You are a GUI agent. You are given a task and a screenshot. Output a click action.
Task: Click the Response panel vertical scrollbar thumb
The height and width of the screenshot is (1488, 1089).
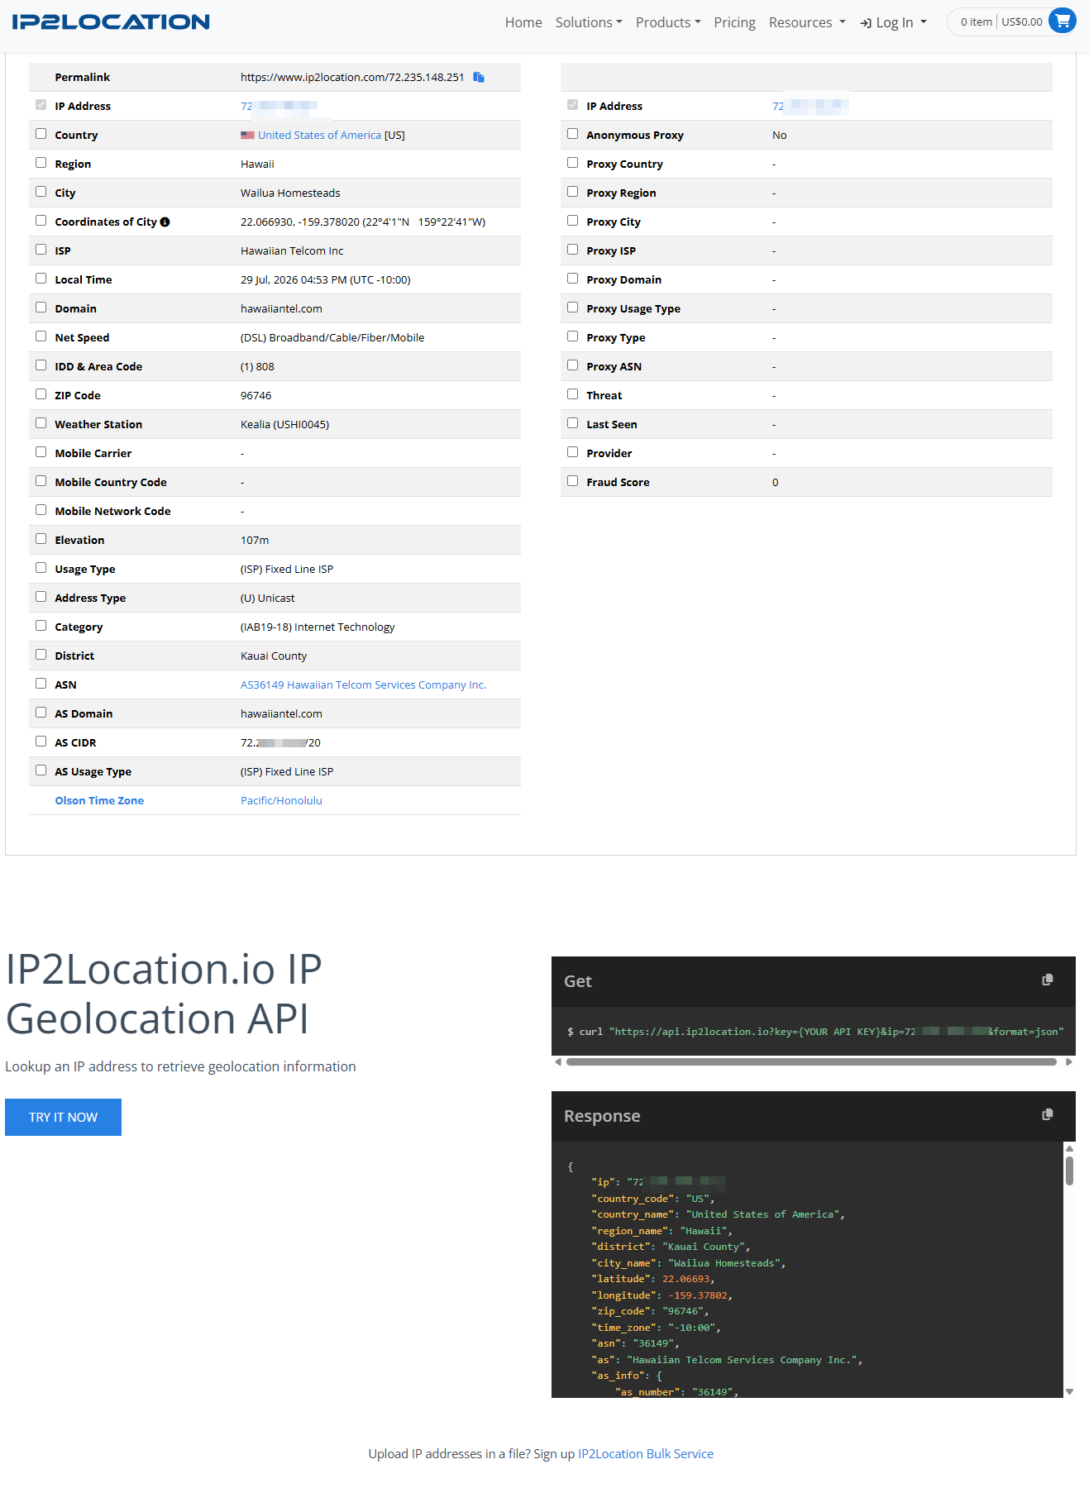[x=1069, y=1171]
